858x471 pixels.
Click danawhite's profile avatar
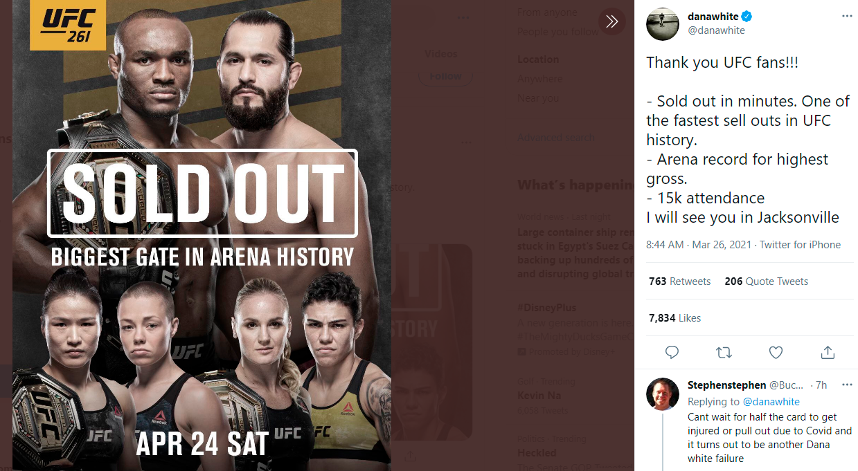[x=662, y=24]
